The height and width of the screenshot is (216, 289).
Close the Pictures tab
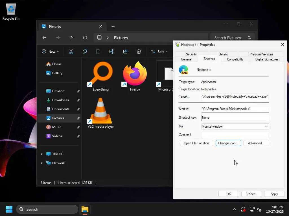click(101, 26)
